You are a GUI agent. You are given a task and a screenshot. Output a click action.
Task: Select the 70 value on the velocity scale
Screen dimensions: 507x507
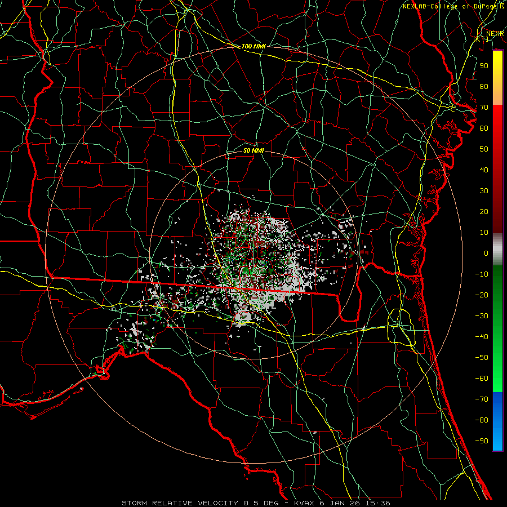(484, 108)
